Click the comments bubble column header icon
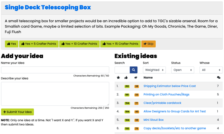The height and width of the screenshot is (134, 224). coord(218,78)
